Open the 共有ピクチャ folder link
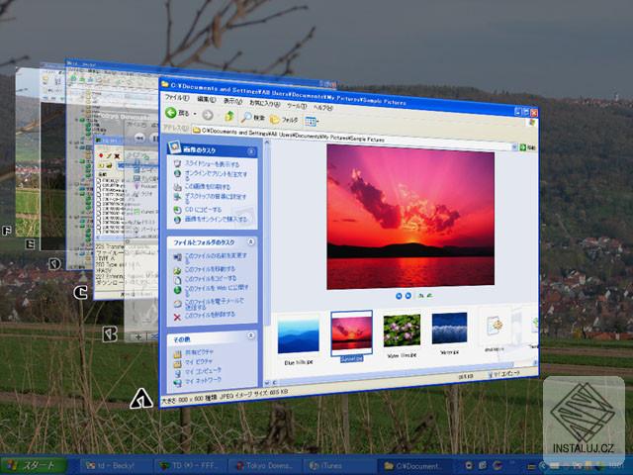The width and height of the screenshot is (633, 475). (199, 352)
